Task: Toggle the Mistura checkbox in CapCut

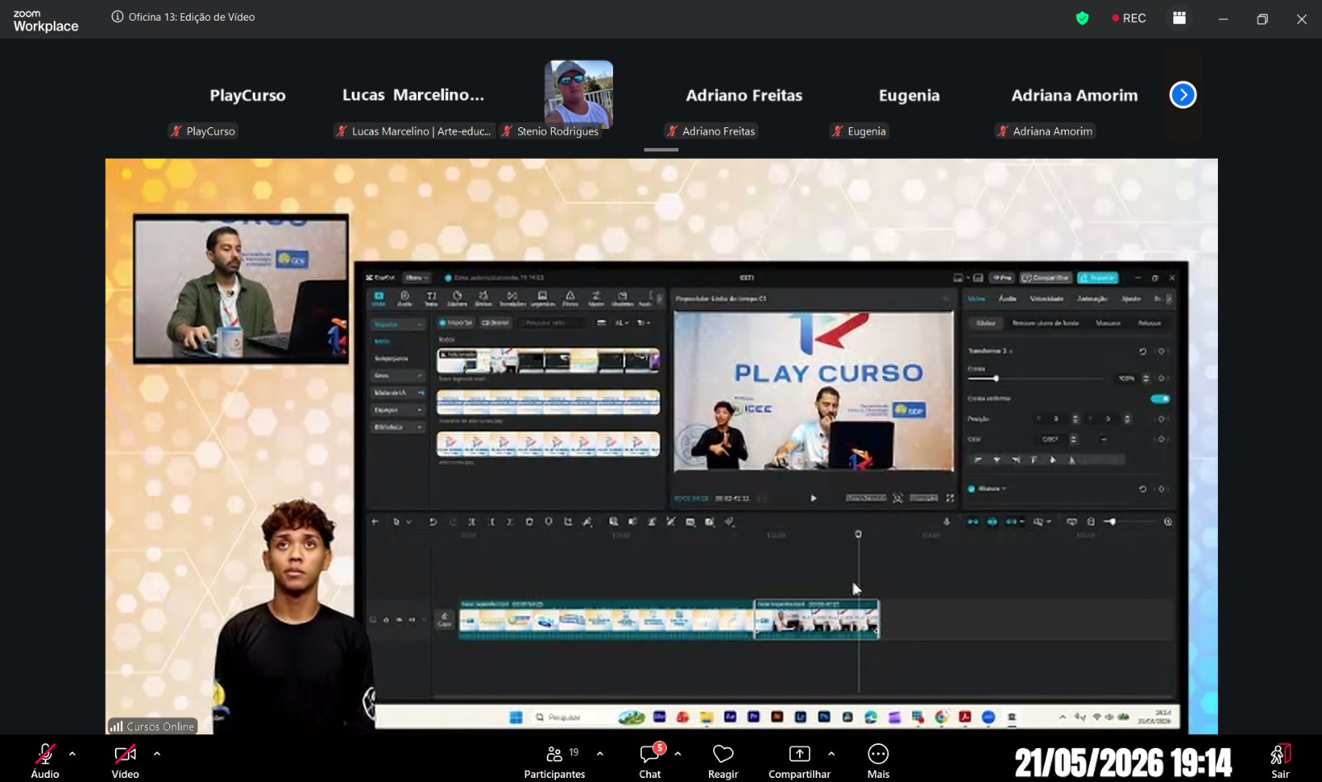Action: [972, 489]
